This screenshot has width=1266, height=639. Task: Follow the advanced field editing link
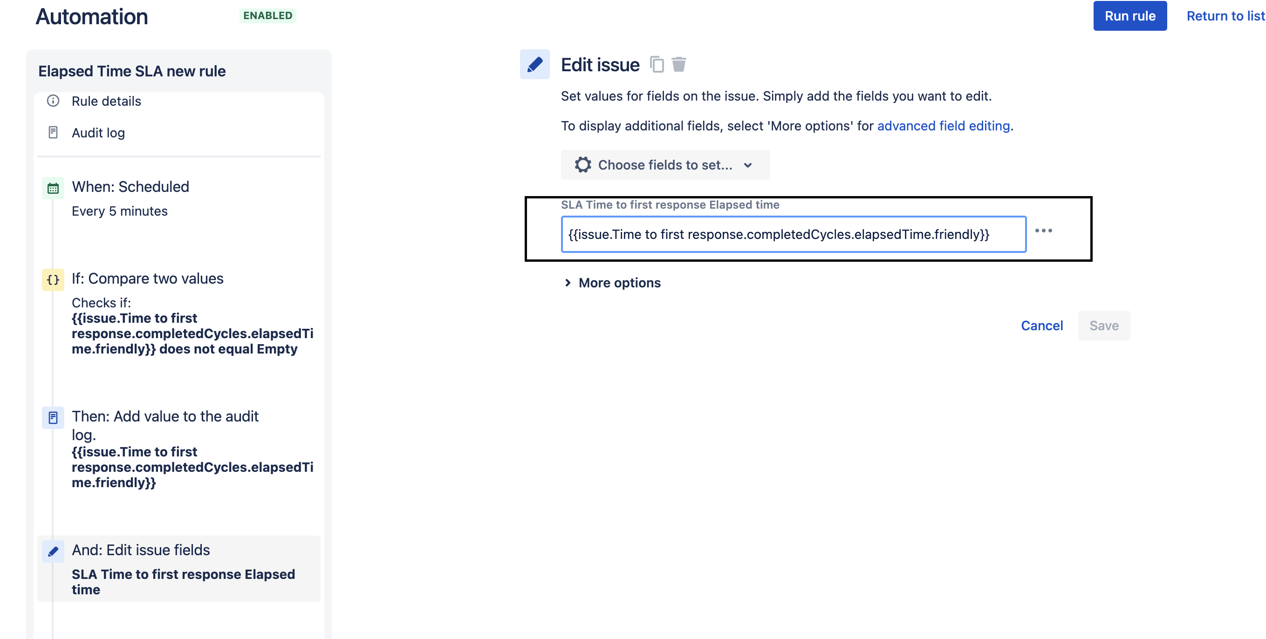(x=943, y=126)
